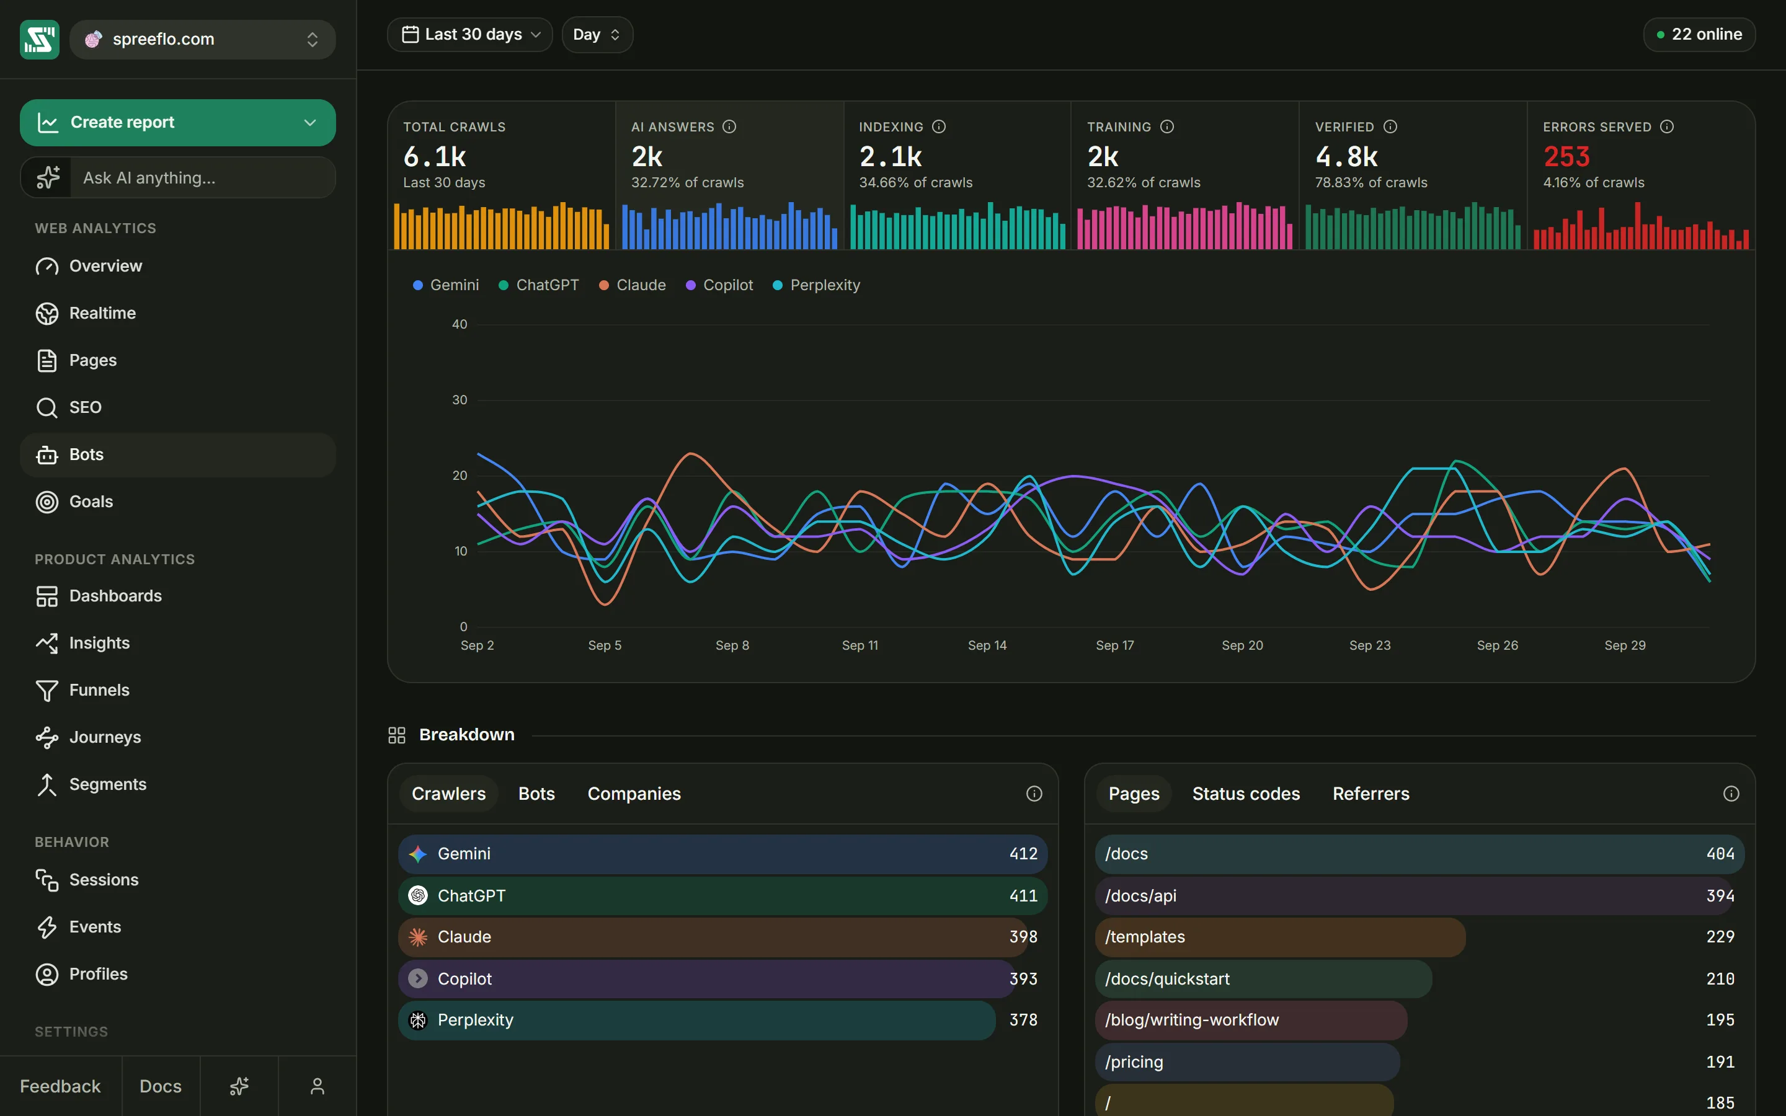
Task: Open the Profiles section
Action: [178, 974]
